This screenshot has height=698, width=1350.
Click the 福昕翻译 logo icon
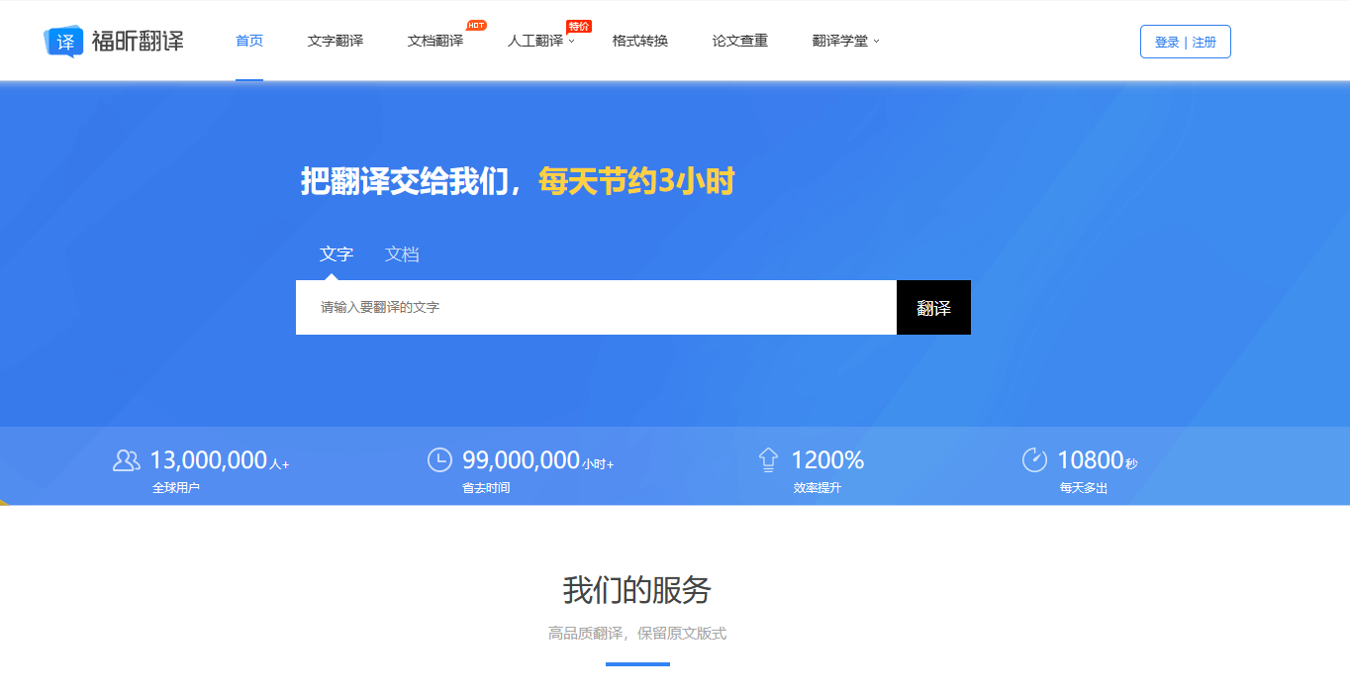click(x=63, y=41)
